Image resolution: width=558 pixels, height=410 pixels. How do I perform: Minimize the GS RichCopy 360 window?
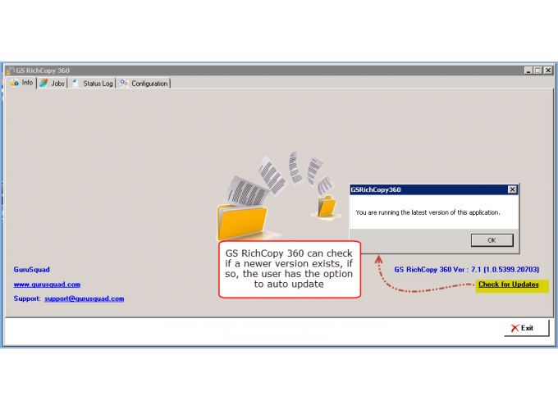[x=528, y=71]
